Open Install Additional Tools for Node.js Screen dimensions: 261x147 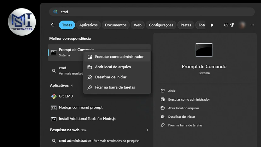pyautogui.click(x=99, y=119)
